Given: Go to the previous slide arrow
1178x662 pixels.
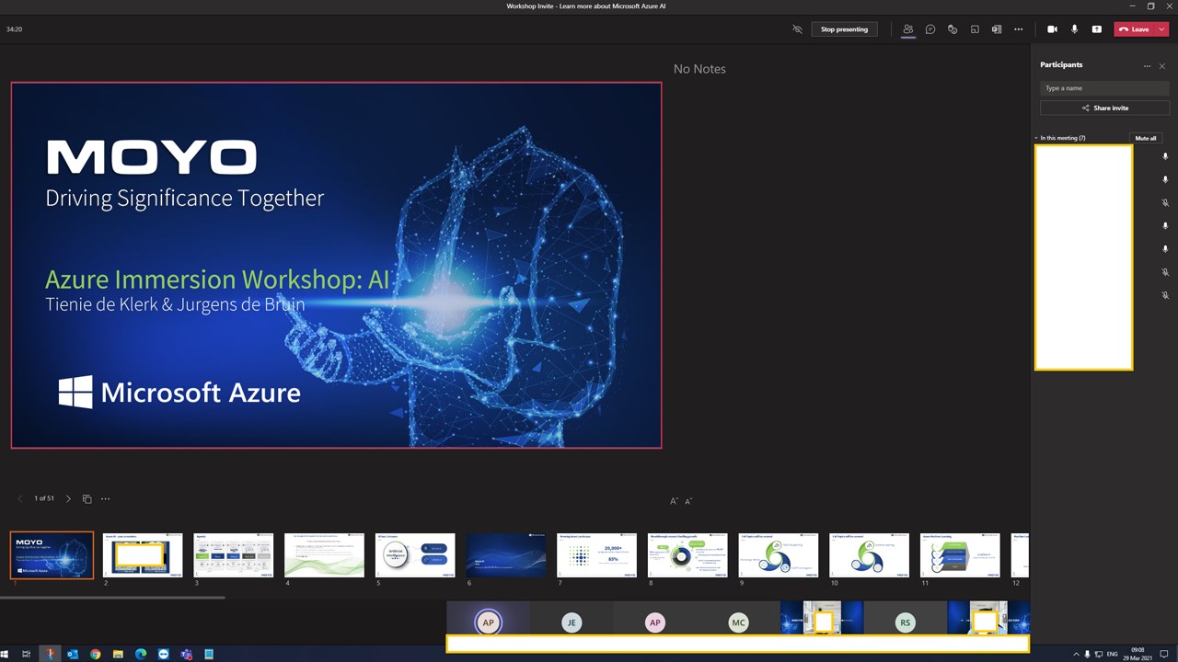Looking at the screenshot, I should 20,498.
